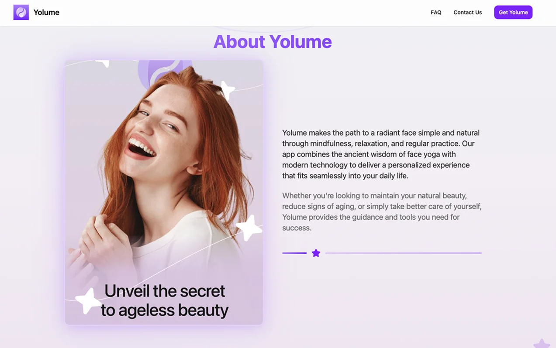Click the white sparkle near woman's hair top
556x348 pixels.
pos(227,90)
